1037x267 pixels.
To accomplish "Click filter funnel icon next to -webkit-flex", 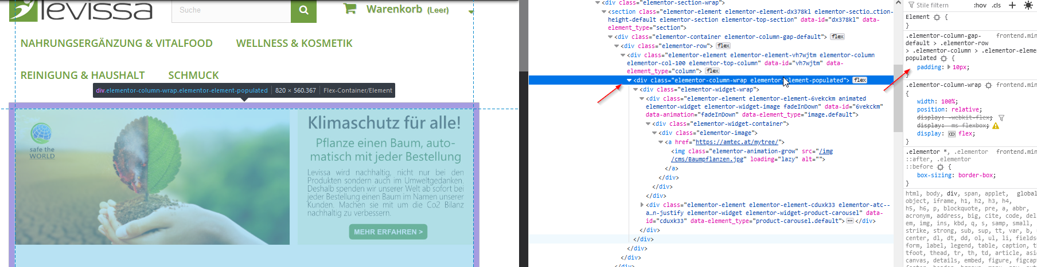I will point(1001,118).
